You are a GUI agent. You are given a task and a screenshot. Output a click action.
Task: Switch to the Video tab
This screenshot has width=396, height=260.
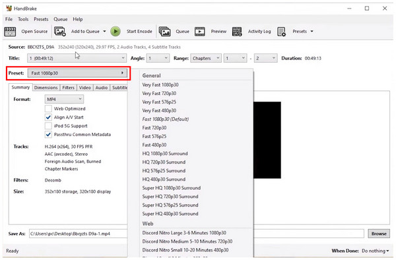pos(85,88)
